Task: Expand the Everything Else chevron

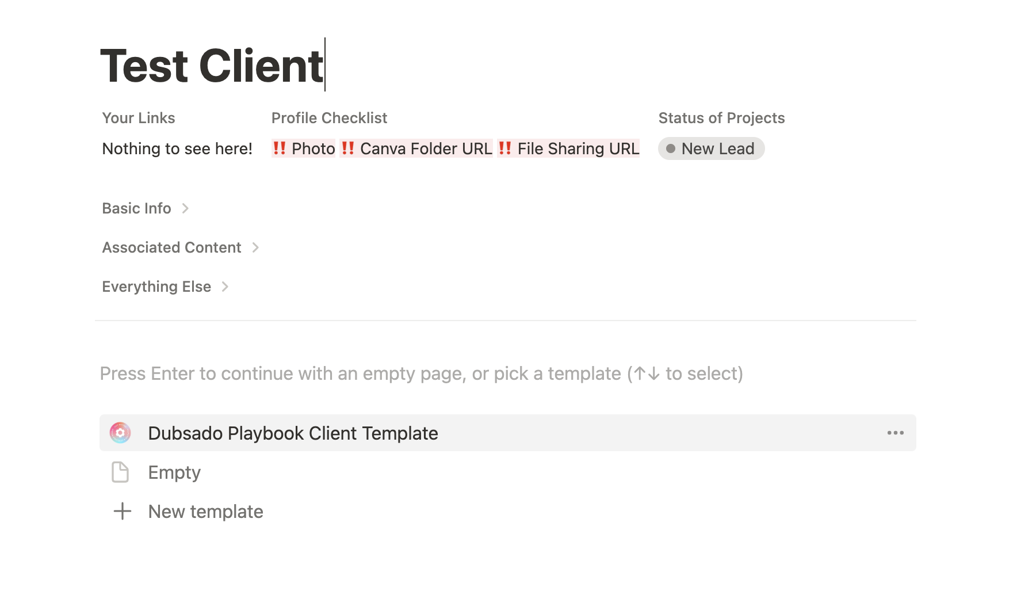Action: [225, 287]
